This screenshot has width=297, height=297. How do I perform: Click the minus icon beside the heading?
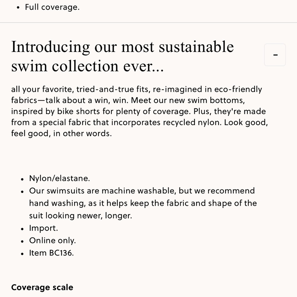click(275, 55)
